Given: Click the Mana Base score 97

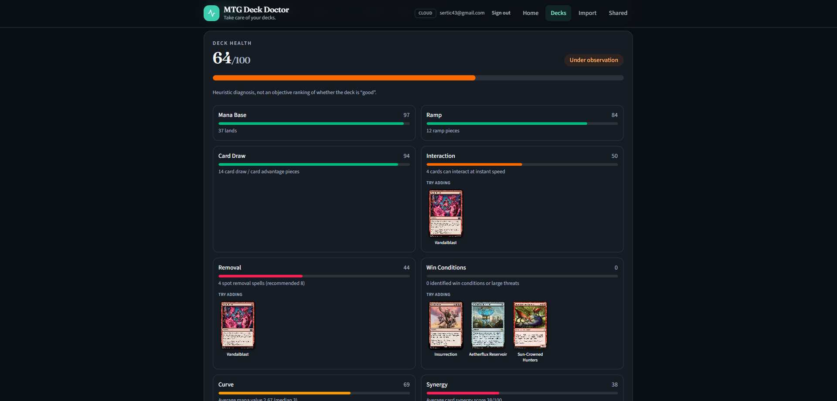Looking at the screenshot, I should coord(406,115).
